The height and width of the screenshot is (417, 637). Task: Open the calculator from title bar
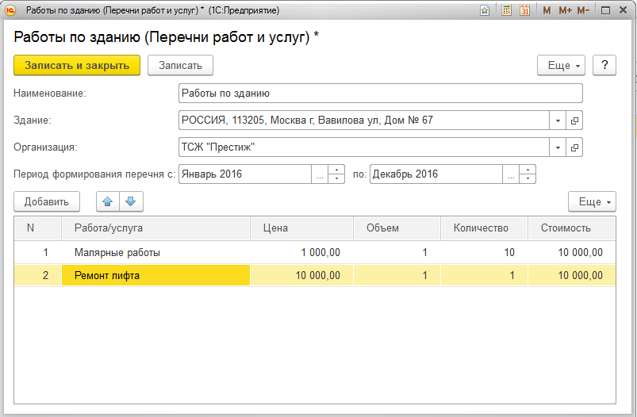click(506, 11)
